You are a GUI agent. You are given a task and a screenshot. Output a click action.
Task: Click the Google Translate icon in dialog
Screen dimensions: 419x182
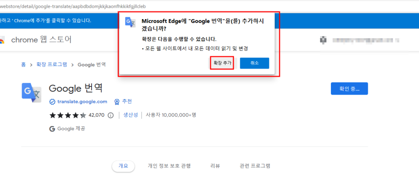(131, 23)
